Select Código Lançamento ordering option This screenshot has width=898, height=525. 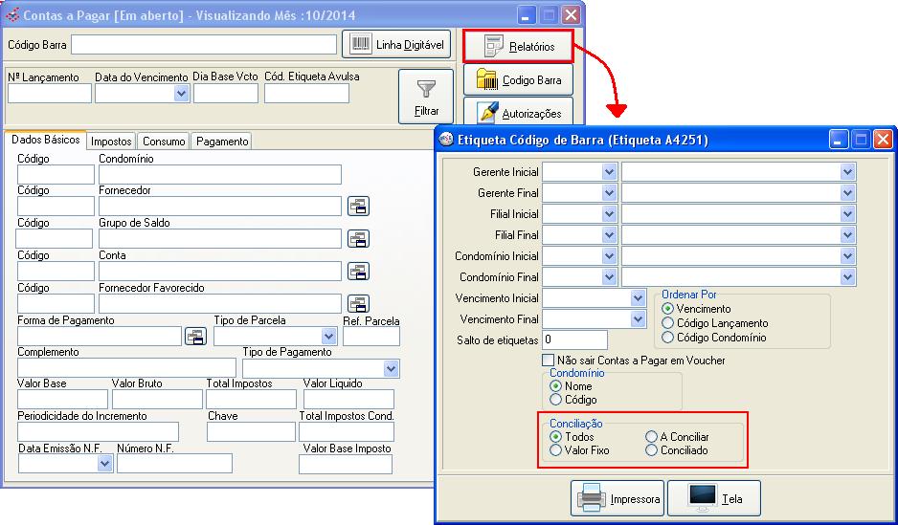(x=667, y=323)
